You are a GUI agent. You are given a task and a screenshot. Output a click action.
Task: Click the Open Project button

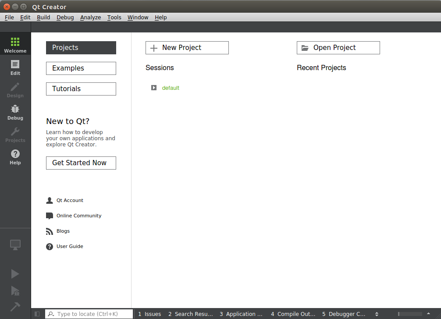(338, 48)
